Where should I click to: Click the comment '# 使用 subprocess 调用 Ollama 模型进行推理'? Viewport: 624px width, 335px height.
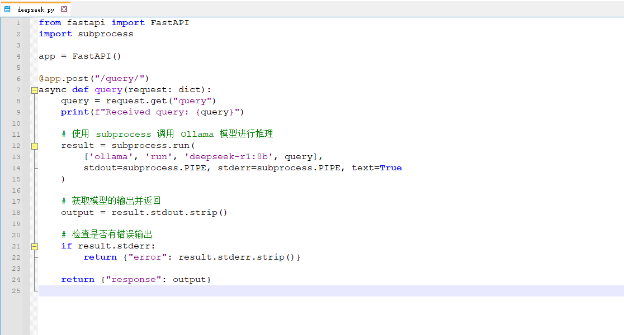[x=167, y=134]
